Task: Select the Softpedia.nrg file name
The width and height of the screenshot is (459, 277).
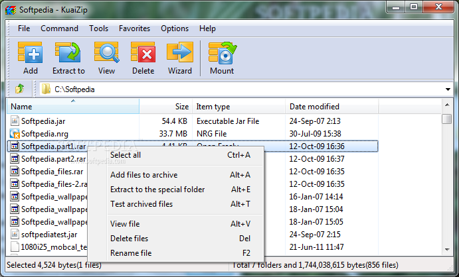Action: coord(45,133)
